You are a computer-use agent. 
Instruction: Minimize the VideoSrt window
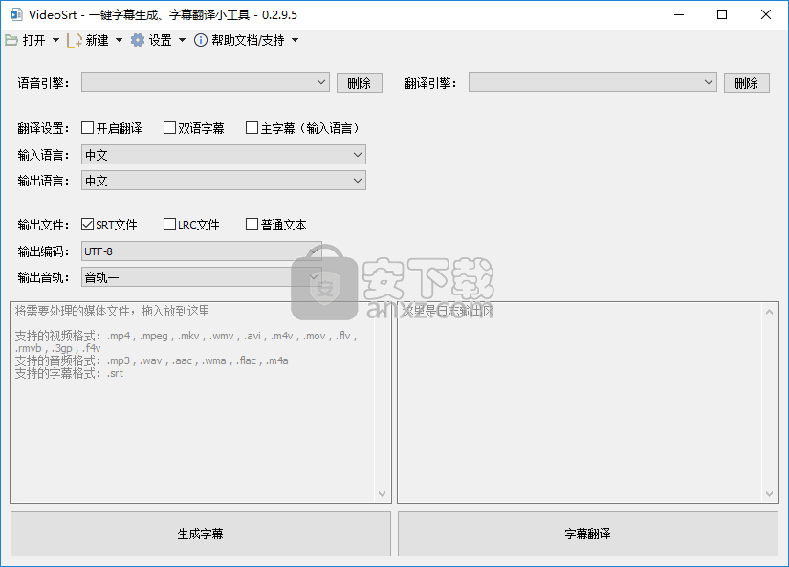679,14
